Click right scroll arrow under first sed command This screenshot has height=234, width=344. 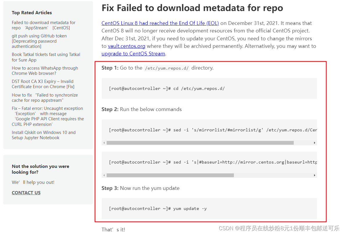[314, 143]
